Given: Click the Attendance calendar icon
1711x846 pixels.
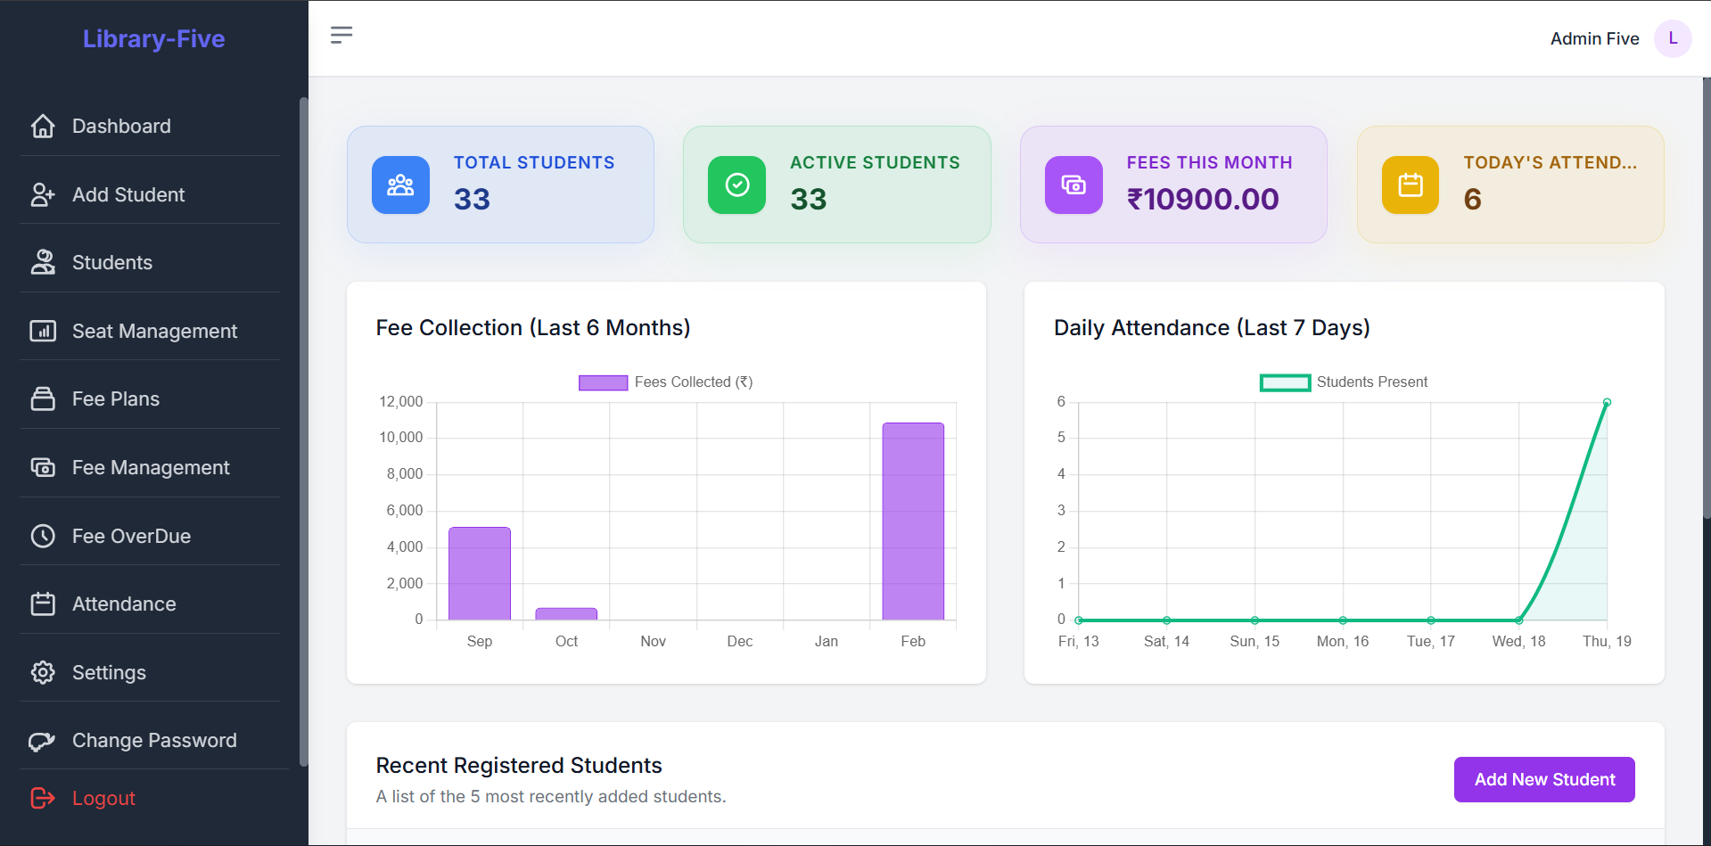Looking at the screenshot, I should [43, 604].
